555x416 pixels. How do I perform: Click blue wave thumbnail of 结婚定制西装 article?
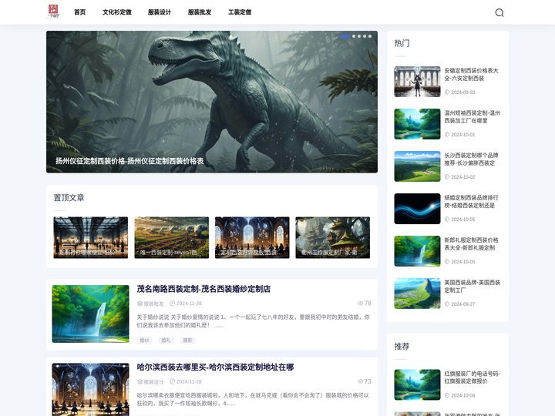(x=417, y=209)
